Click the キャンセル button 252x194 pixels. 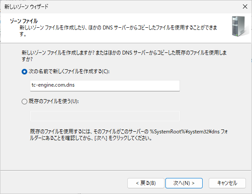point(227,183)
